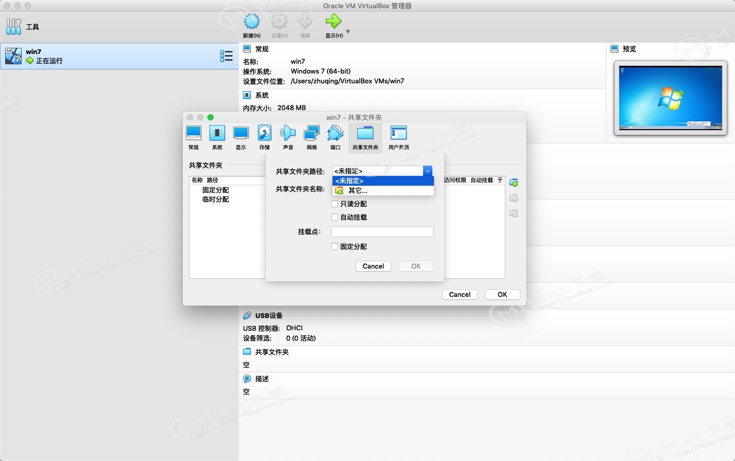Click the 名称 column header
Viewport: 735px width, 461px height.
[x=197, y=180]
